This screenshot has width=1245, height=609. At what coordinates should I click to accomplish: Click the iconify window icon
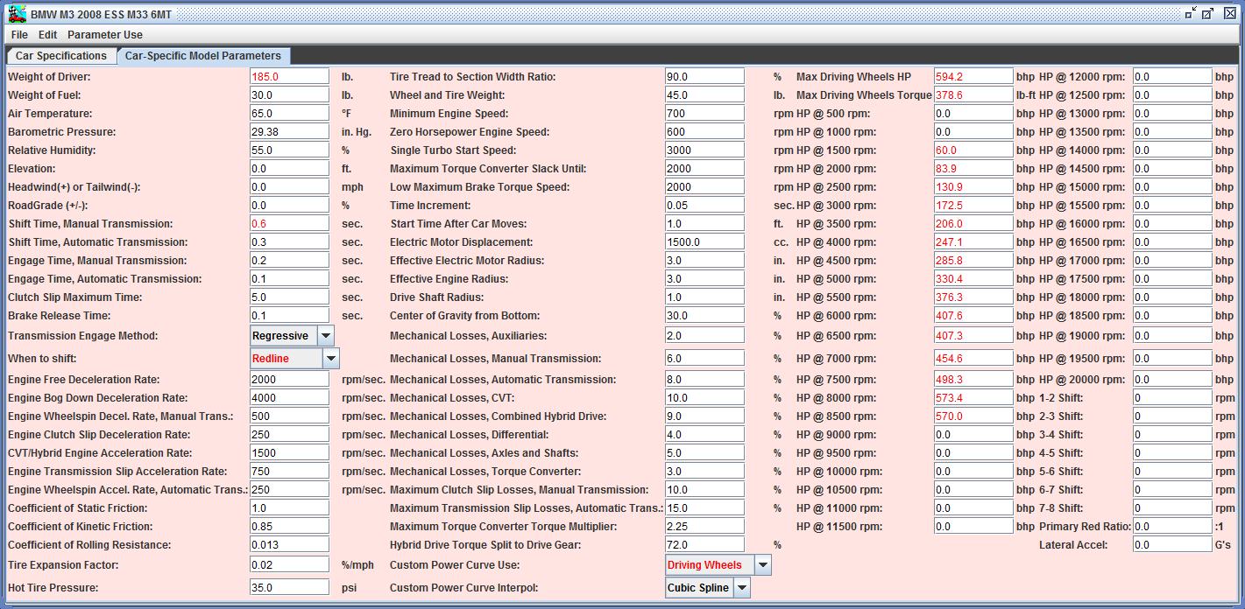[1191, 13]
